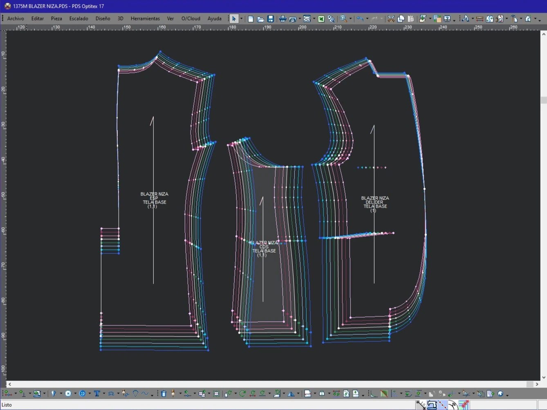Click the Print icon in toolbar
Image resolution: width=547 pixels, height=410 pixels.
[x=282, y=19]
